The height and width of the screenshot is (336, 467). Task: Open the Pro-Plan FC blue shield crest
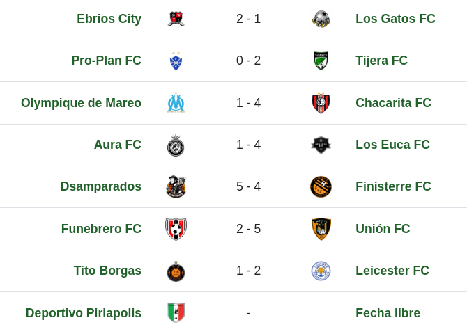pyautogui.click(x=176, y=61)
